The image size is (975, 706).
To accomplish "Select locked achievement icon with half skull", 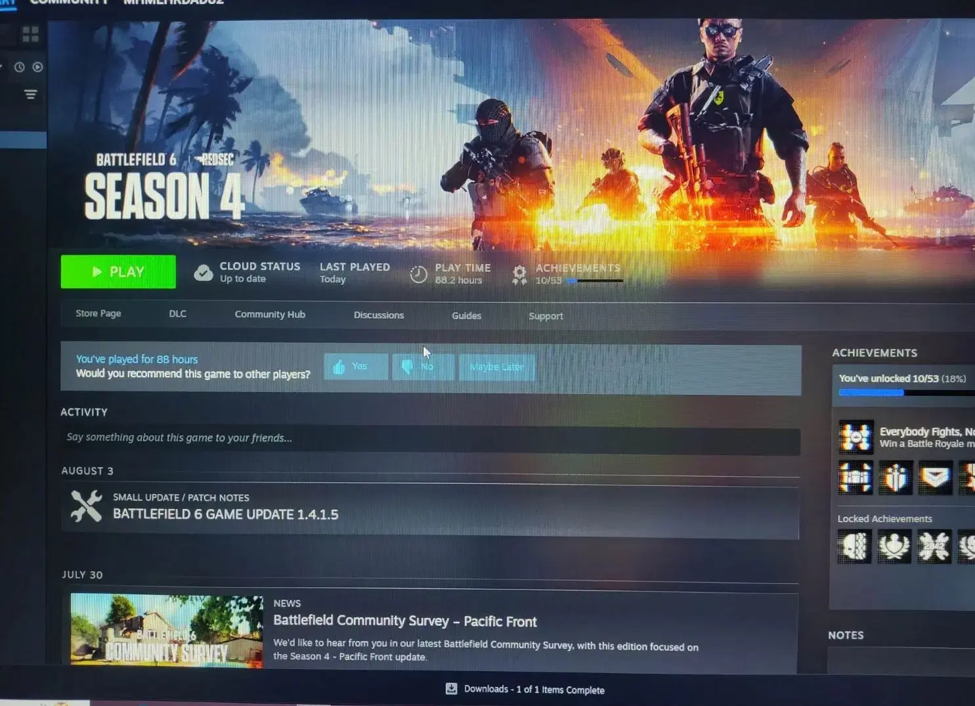I will pyautogui.click(x=854, y=546).
